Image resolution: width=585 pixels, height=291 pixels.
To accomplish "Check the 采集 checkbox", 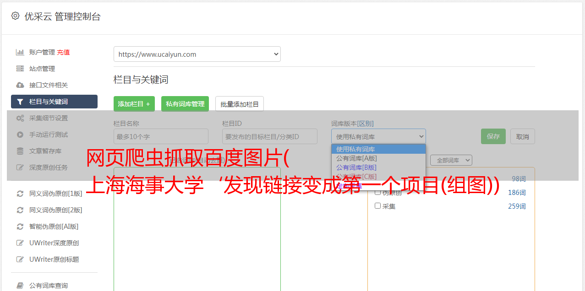I will 378,206.
